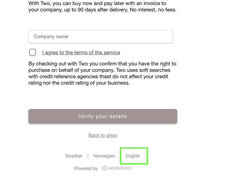This screenshot has width=229, height=182.
Task: Click the 'No interest, no fees' sentence
Action: click(153, 10)
